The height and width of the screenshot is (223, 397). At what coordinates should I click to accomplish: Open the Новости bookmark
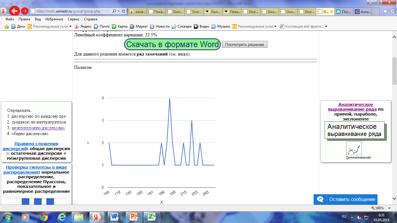[x=160, y=26]
